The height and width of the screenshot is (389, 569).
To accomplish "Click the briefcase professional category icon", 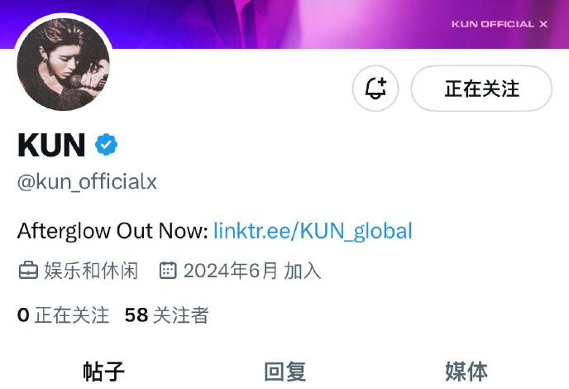I will [28, 271].
